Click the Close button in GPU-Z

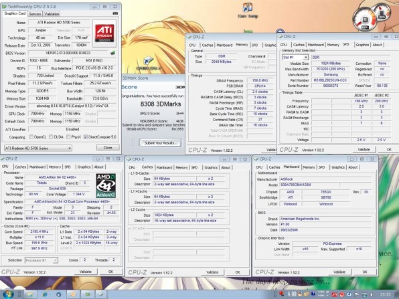pos(108,147)
